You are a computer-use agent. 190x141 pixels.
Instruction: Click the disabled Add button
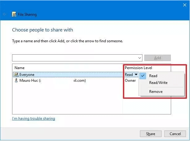(157, 58)
